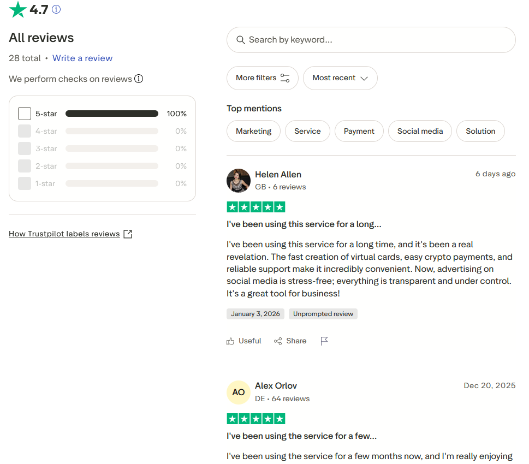Click the filter sliders icon in More filters
The width and height of the screenshot is (529, 464).
[x=285, y=78]
